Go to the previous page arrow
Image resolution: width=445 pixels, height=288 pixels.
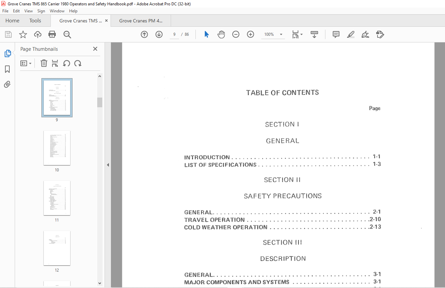click(144, 34)
